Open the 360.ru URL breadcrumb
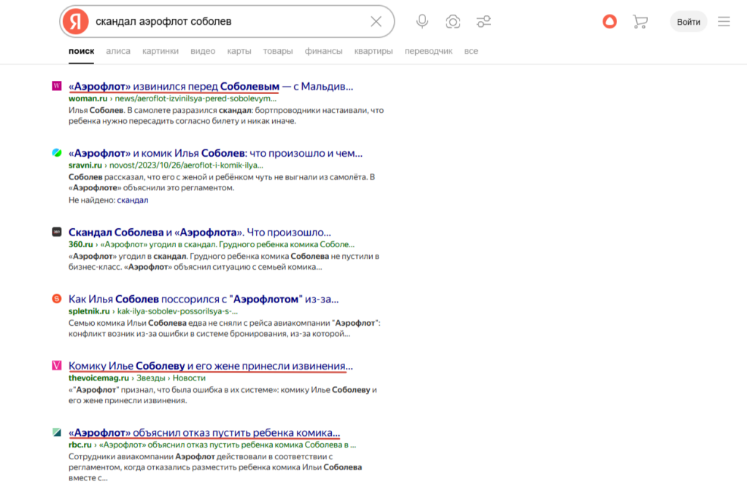This screenshot has width=747, height=484. (x=212, y=244)
